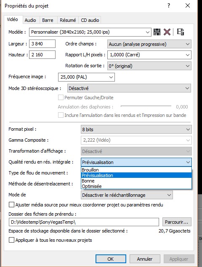Click the question mark help icon
This screenshot has width=202, height=267.
[x=169, y=5]
